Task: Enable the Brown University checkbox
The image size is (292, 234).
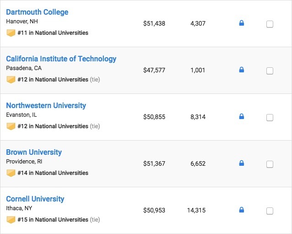Action: tap(270, 164)
